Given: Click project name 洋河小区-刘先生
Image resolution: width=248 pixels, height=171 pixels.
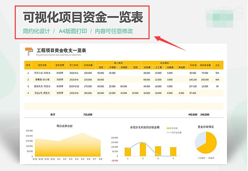Looking at the screenshot, I should point(42,73).
